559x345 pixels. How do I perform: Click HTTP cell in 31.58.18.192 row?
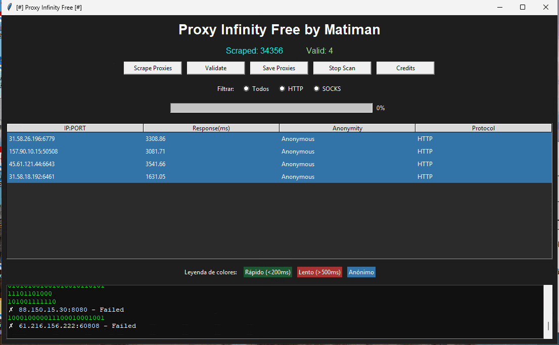point(425,177)
